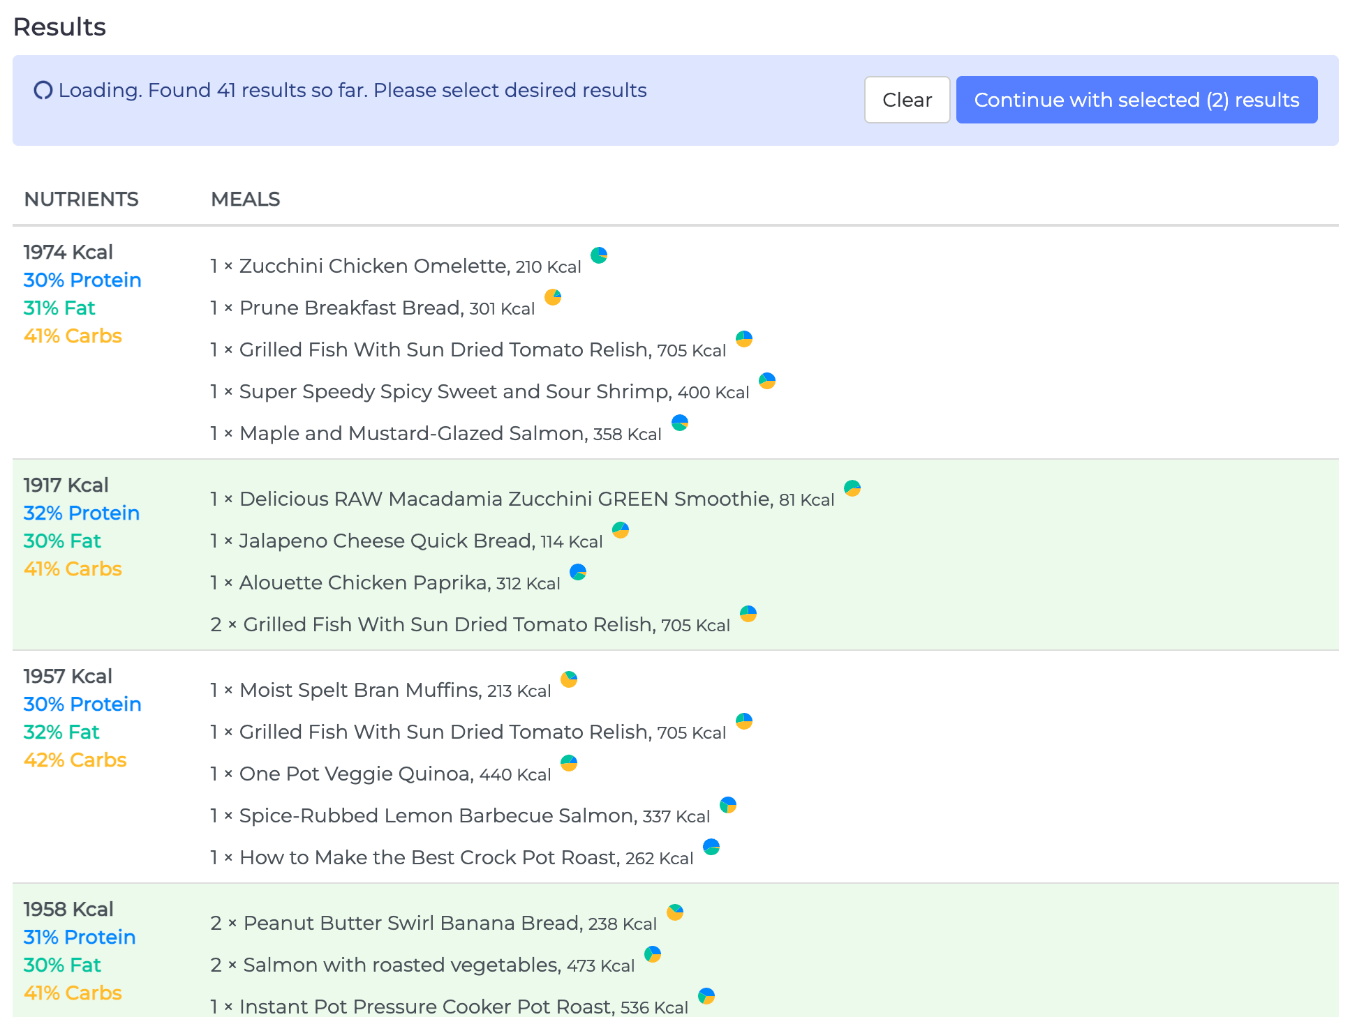Select the pie chart for Super Speedy Spicy Sweet and Sour Shrimp
The image size is (1357, 1017).
pyautogui.click(x=767, y=382)
